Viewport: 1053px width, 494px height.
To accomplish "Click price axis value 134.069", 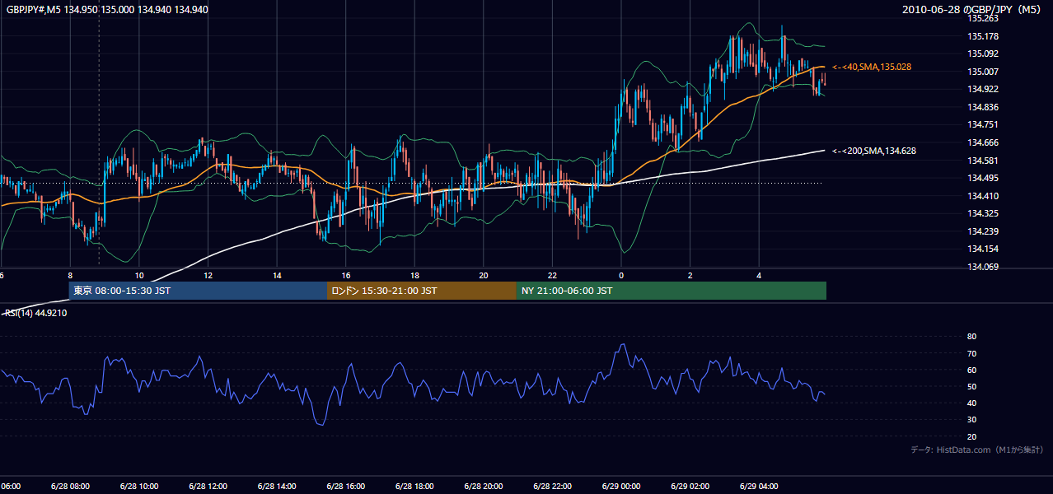I will 983,267.
